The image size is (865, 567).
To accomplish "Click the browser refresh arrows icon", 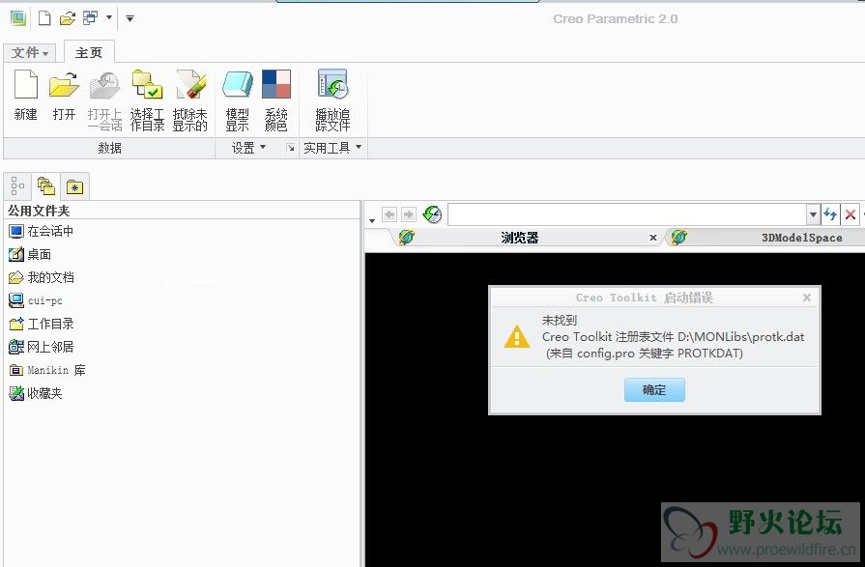I will [830, 214].
